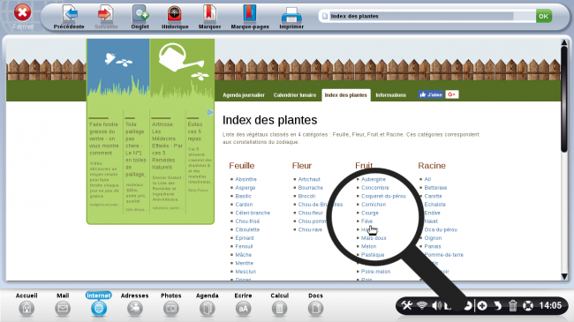Click the green OK button
The height and width of the screenshot is (322, 574).
click(544, 16)
